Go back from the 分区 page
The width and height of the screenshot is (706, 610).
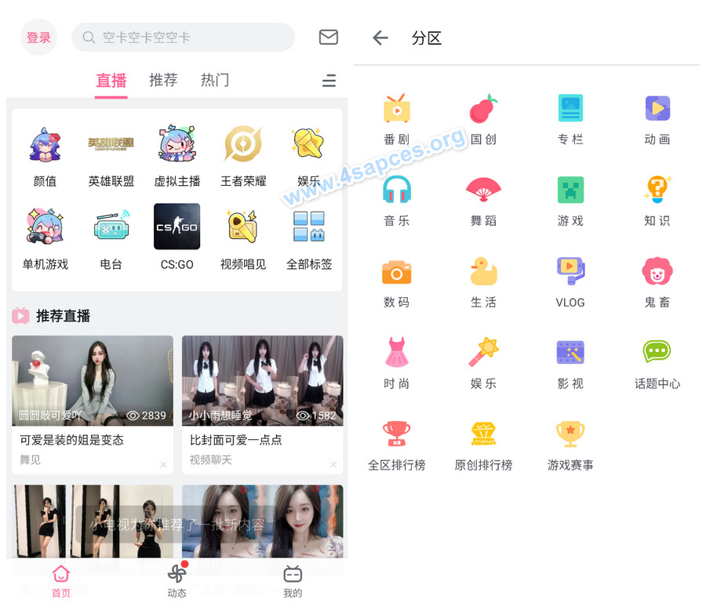(x=380, y=38)
